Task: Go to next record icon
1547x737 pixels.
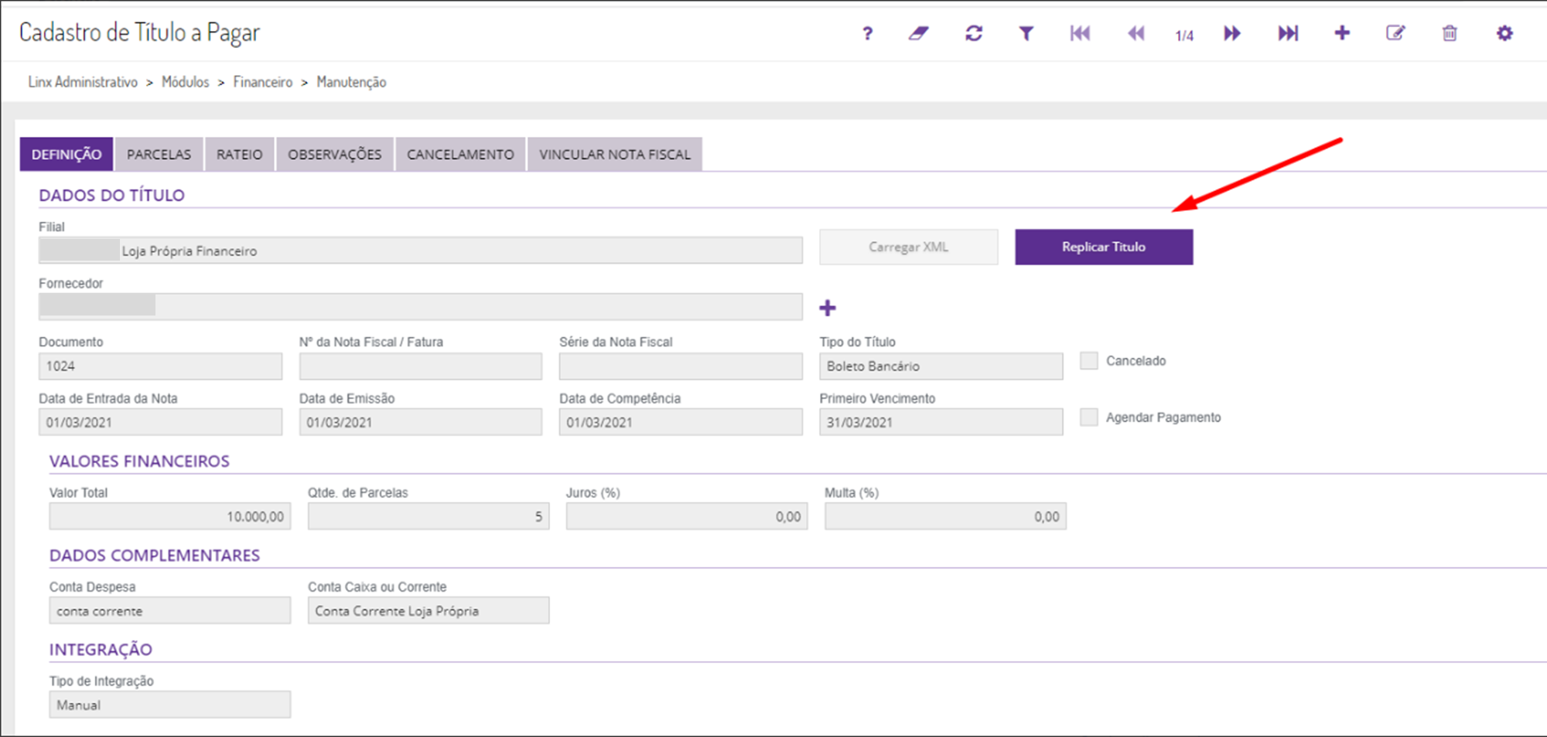Action: click(1232, 33)
